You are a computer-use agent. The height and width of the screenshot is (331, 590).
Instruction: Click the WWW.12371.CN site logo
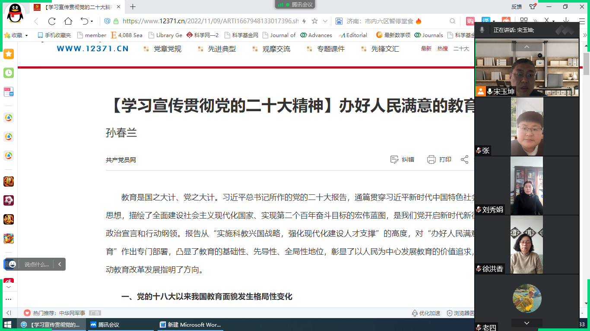[x=92, y=49]
